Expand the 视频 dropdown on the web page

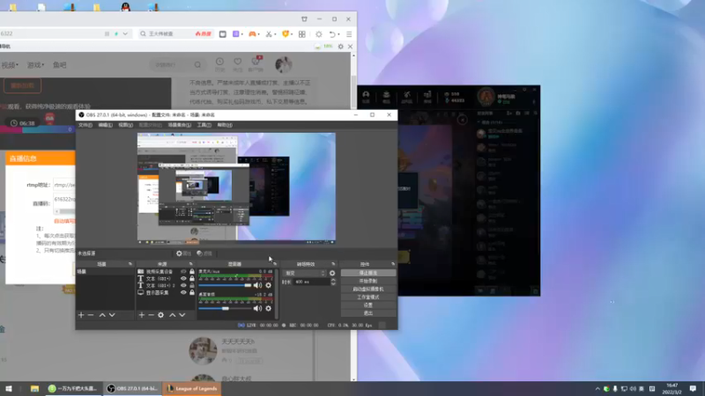[x=10, y=65]
